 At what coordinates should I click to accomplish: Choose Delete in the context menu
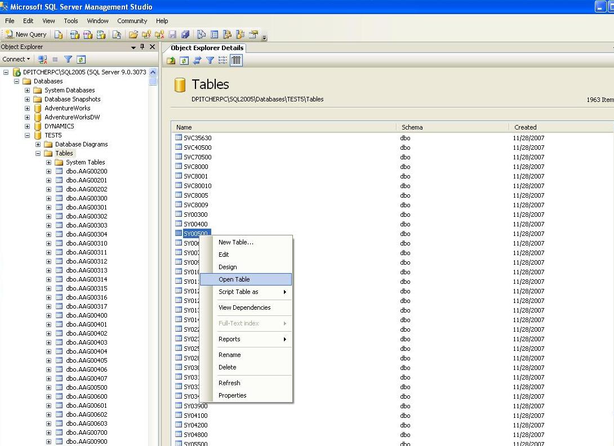click(x=246, y=367)
